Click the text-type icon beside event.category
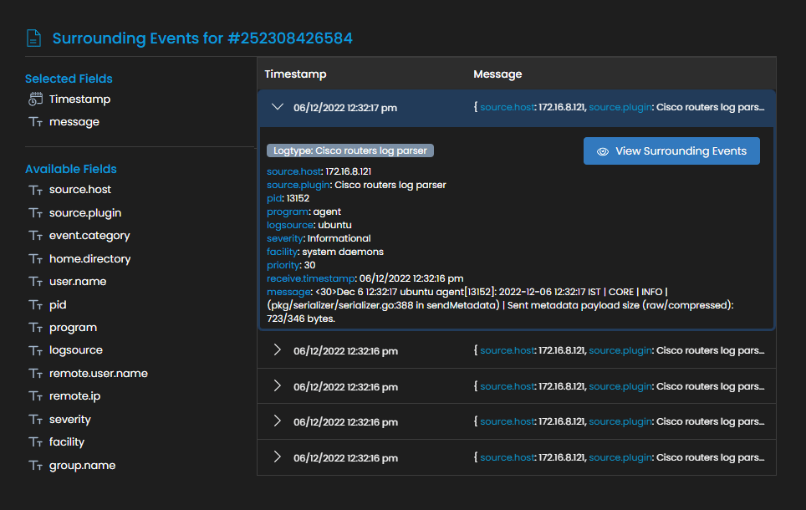 click(x=35, y=236)
